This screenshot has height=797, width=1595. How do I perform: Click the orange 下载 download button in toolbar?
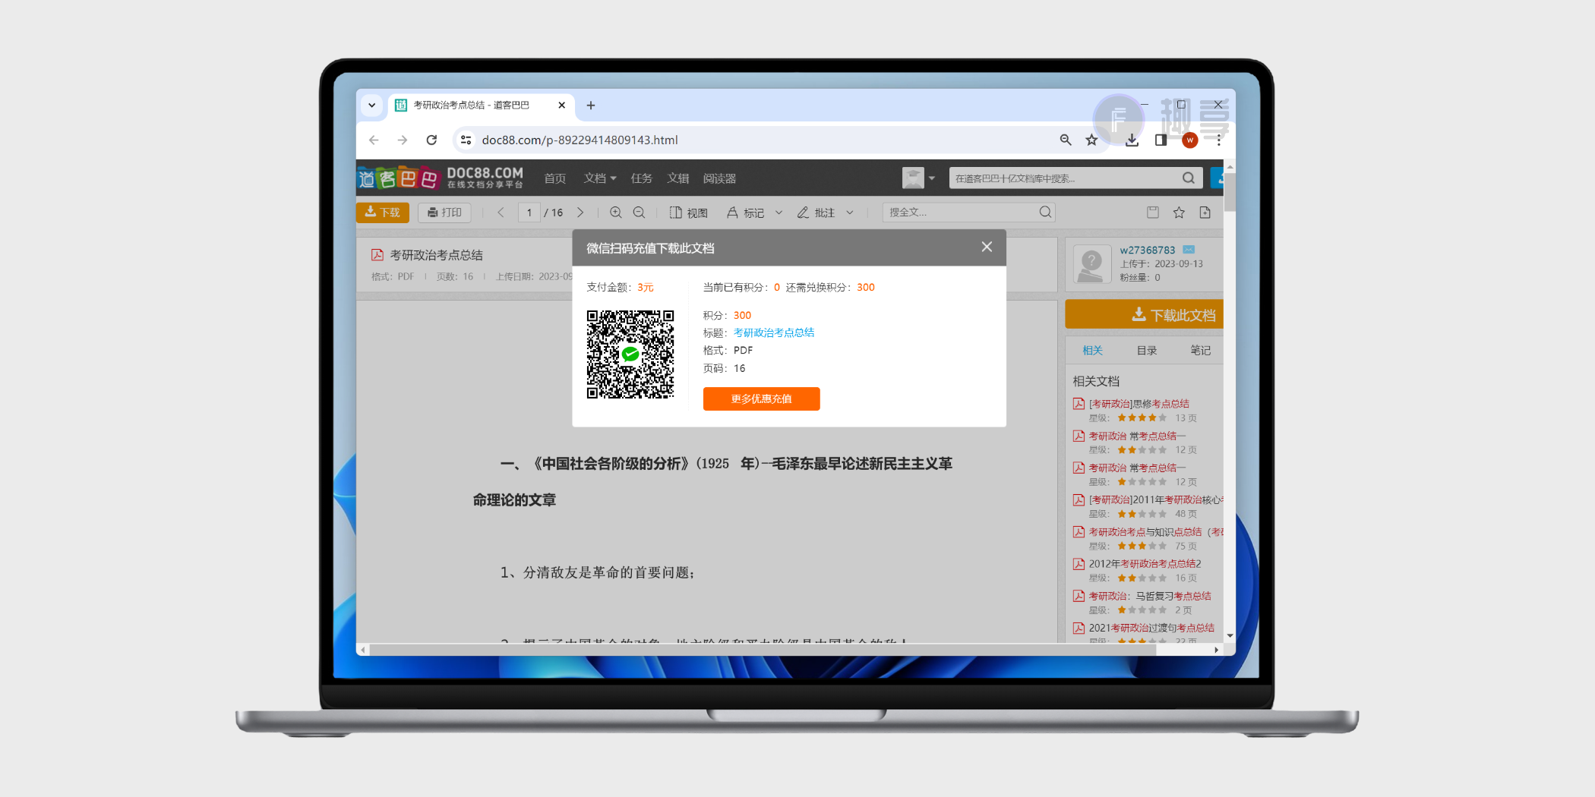383,213
